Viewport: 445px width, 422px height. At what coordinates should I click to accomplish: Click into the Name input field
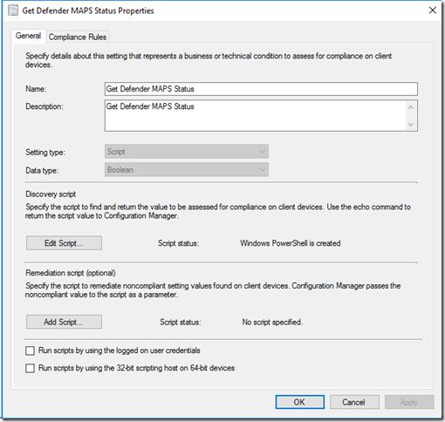click(x=261, y=89)
